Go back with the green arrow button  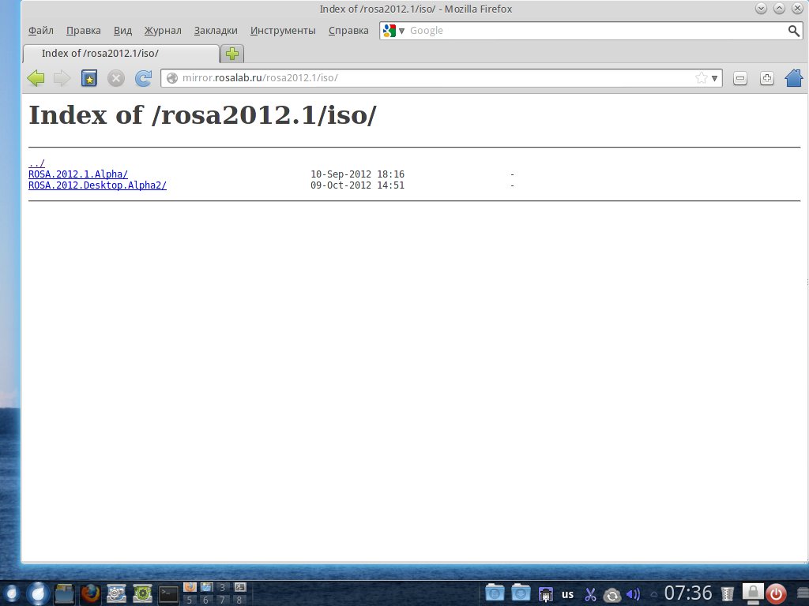[36, 78]
